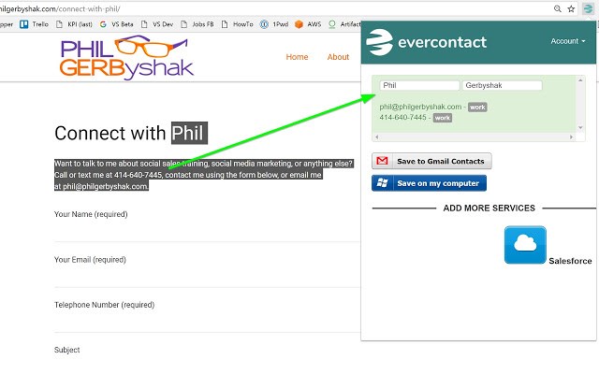Click the Connect with Phil heading
599x374 pixels.
click(131, 133)
